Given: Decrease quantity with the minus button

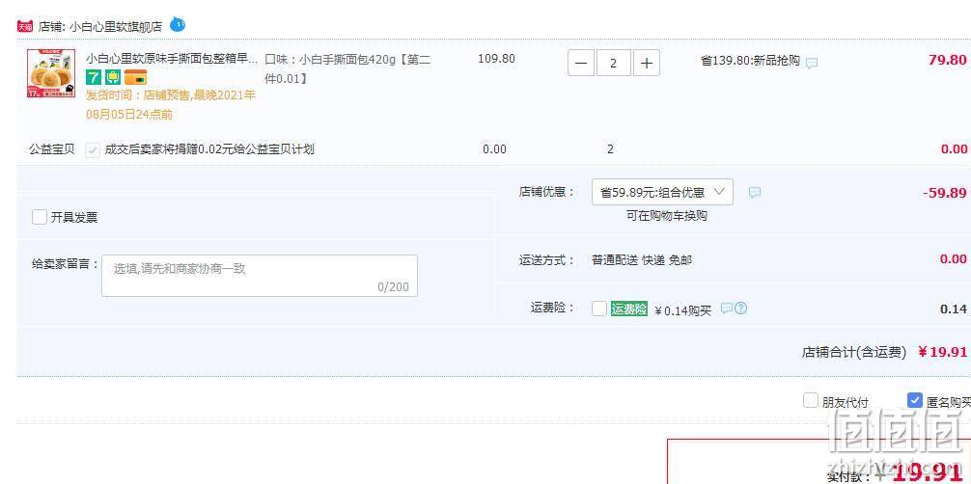Looking at the screenshot, I should click(x=581, y=63).
